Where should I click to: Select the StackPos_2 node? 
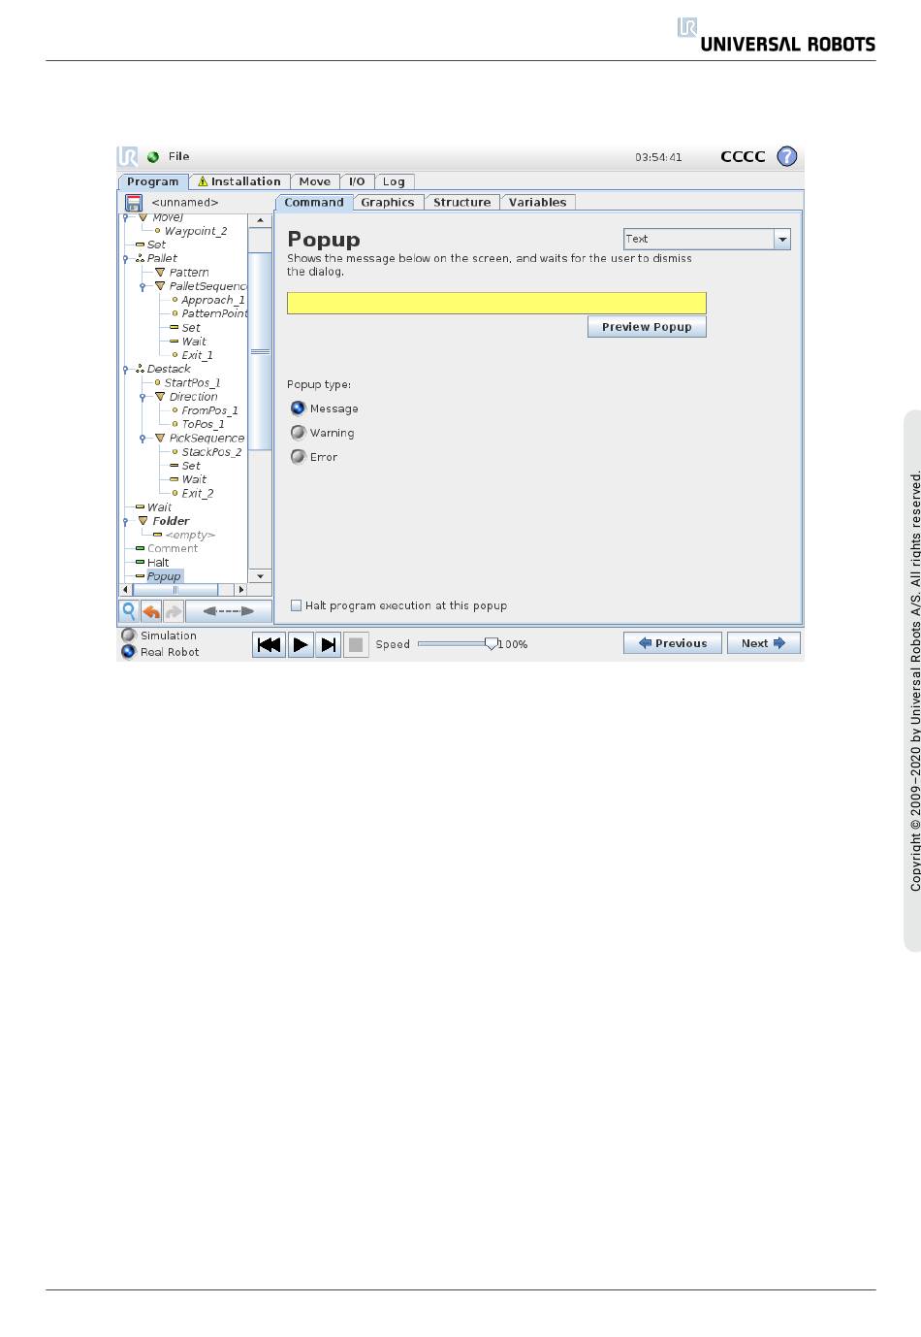click(x=211, y=452)
